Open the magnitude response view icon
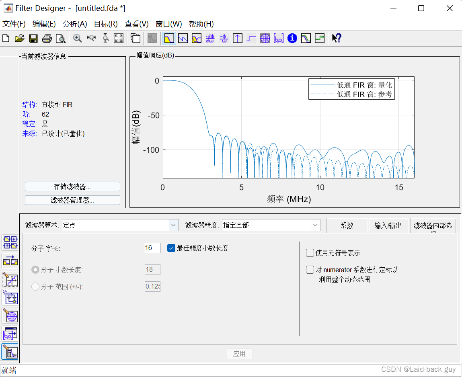462x377 pixels. coord(169,38)
